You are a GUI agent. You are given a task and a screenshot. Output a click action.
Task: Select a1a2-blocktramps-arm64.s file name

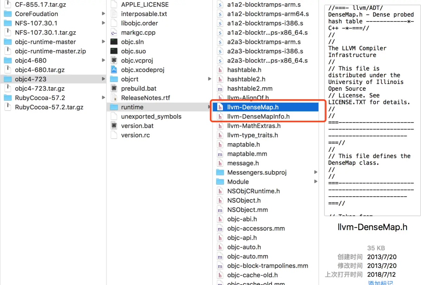(268, 14)
